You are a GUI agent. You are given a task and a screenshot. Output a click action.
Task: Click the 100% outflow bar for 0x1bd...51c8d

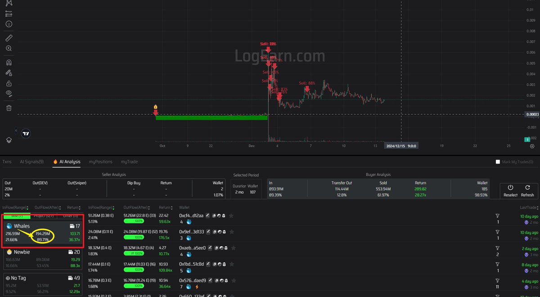tap(133, 270)
